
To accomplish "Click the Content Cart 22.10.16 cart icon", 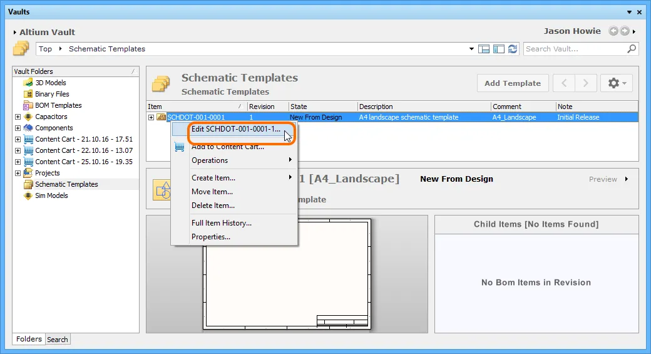I will (x=28, y=150).
